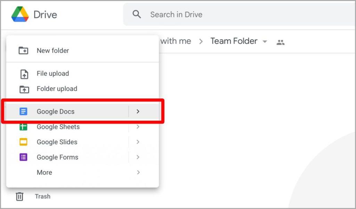Image resolution: width=356 pixels, height=209 pixels.
Task: Click the Google Drive logo
Action: pyautogui.click(x=20, y=14)
